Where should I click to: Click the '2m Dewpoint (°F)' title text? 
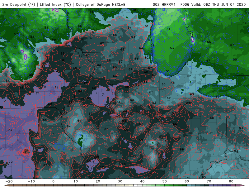click(18, 5)
